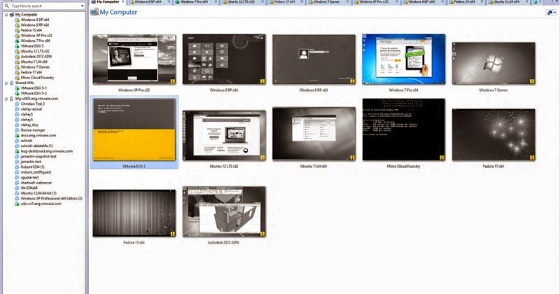Open the thumbnail view options dropdown at top right
Image resolution: width=560 pixels, height=294 pixels.
pyautogui.click(x=552, y=13)
